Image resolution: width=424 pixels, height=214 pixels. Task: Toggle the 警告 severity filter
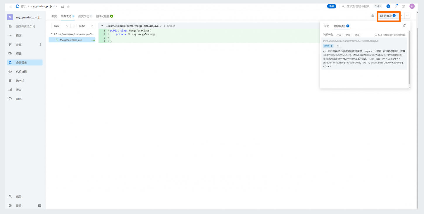[348, 35]
